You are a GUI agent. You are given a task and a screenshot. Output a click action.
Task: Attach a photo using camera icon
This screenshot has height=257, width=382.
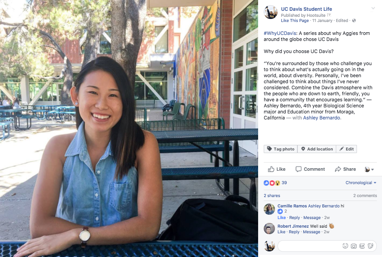click(x=354, y=246)
